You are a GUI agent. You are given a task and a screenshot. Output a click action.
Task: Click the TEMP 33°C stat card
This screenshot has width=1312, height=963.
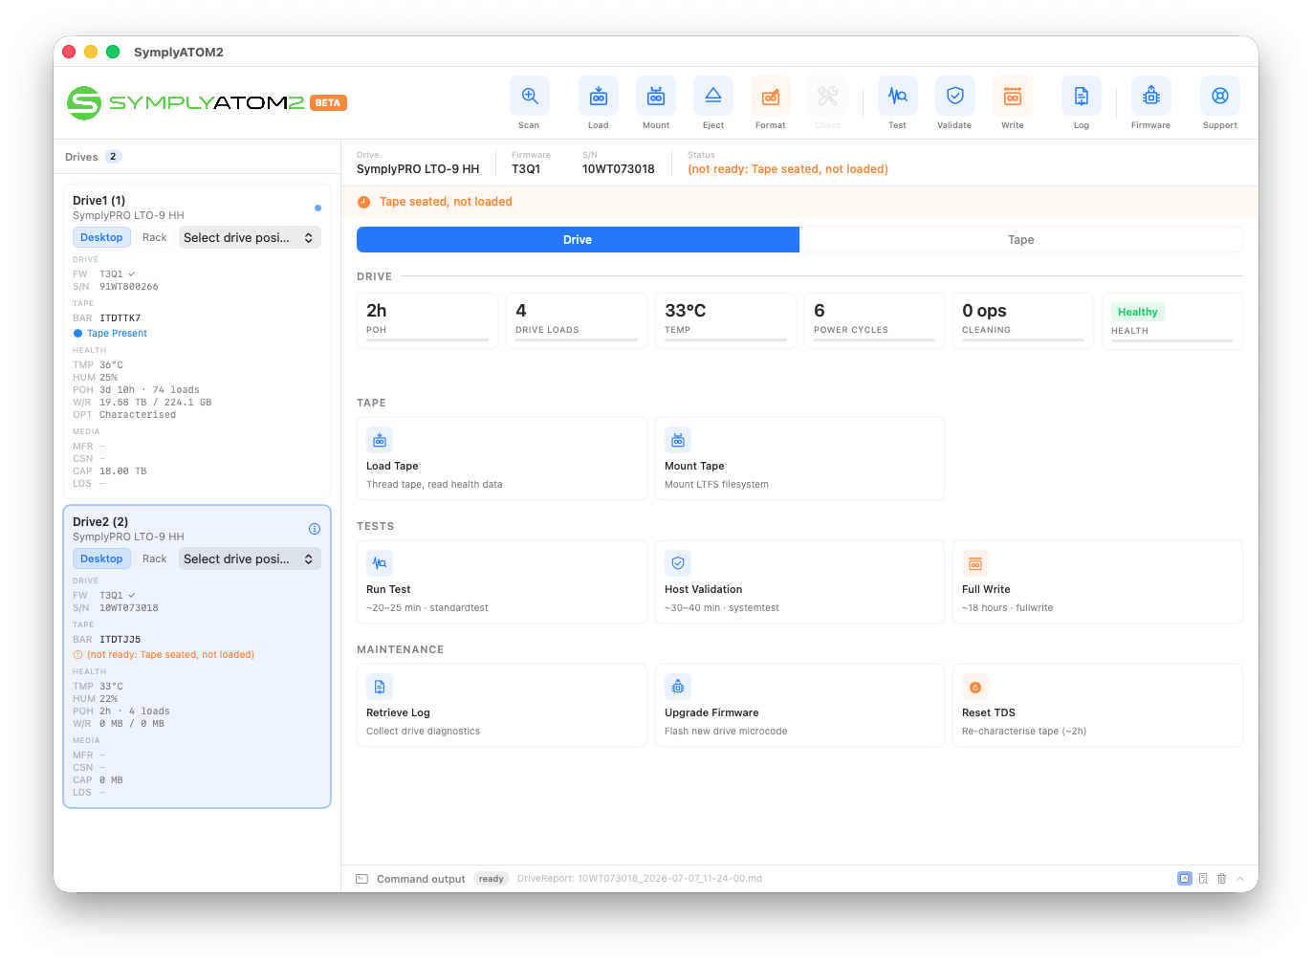pyautogui.click(x=726, y=320)
